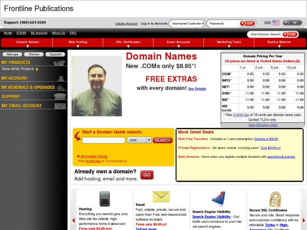
Task: Click the 'From only $9.99/yr!' email price text
Action: pyautogui.click(x=151, y=225)
